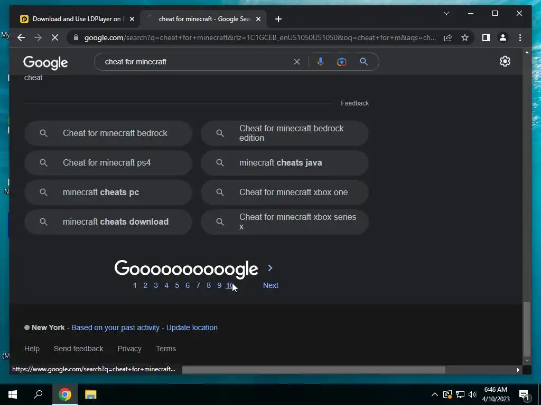The image size is (541, 405).
Task: View site info via the lock icon
Action: tap(76, 37)
